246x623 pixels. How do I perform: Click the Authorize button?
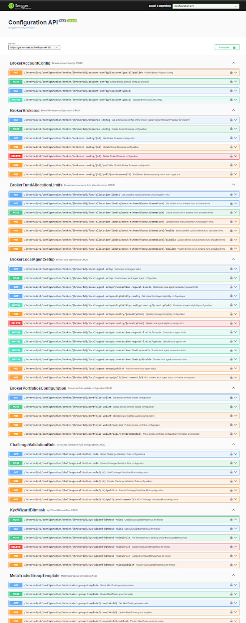coord(227,47)
